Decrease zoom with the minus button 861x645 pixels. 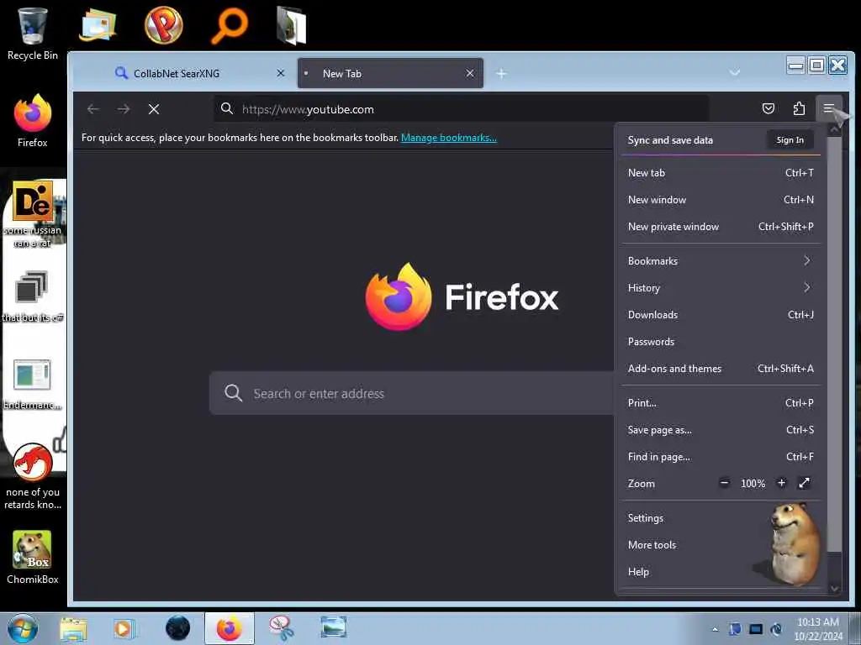click(724, 483)
